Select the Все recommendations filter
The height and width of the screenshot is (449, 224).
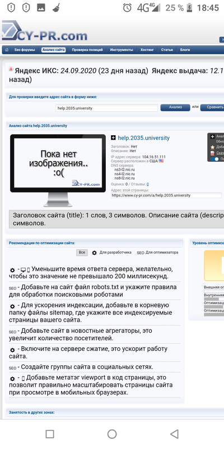(x=82, y=253)
